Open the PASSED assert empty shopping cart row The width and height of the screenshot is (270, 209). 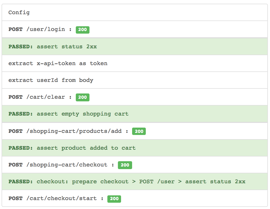[135, 114]
